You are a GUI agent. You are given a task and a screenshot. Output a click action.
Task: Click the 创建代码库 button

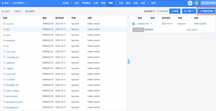pyautogui.click(x=206, y=11)
